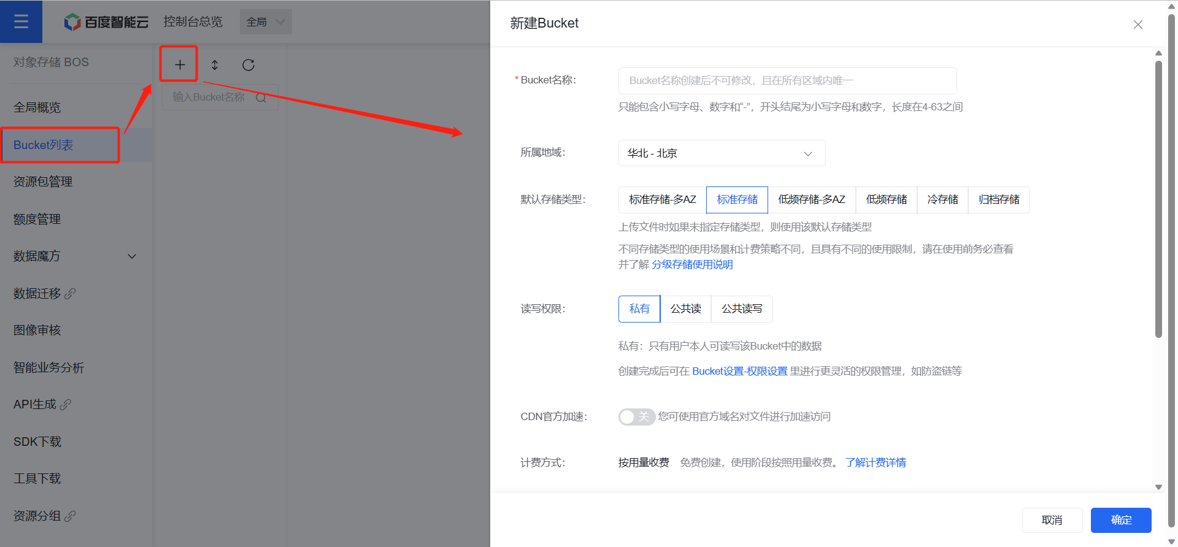Click the Bucket名称 input field
The height and width of the screenshot is (547, 1178).
coord(787,80)
